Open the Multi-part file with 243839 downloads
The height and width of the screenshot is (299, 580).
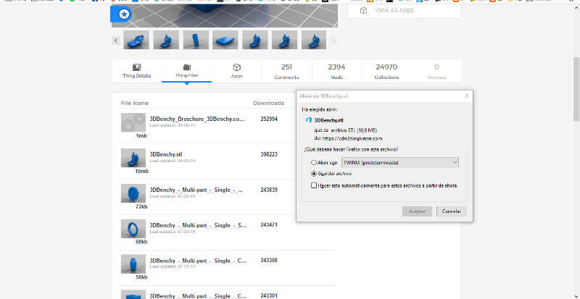click(196, 190)
